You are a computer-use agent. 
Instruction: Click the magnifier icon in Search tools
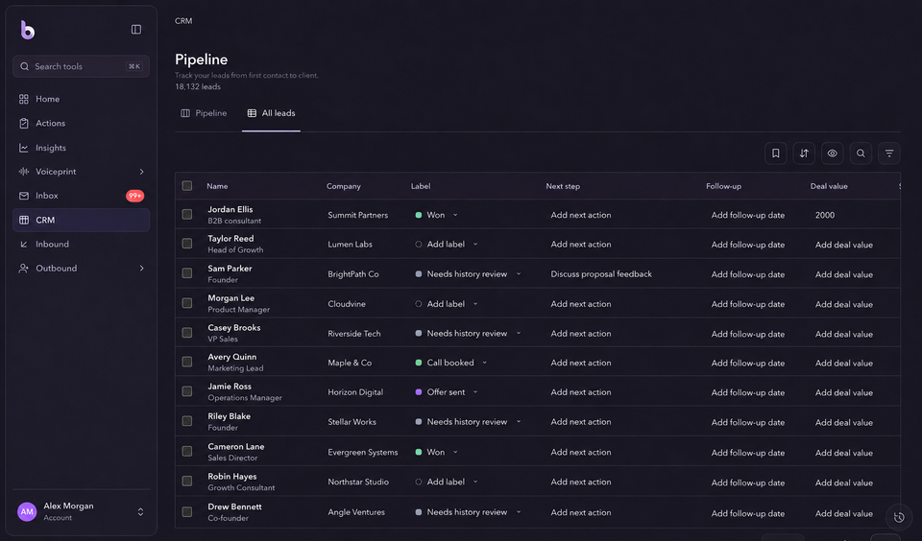pyautogui.click(x=24, y=66)
